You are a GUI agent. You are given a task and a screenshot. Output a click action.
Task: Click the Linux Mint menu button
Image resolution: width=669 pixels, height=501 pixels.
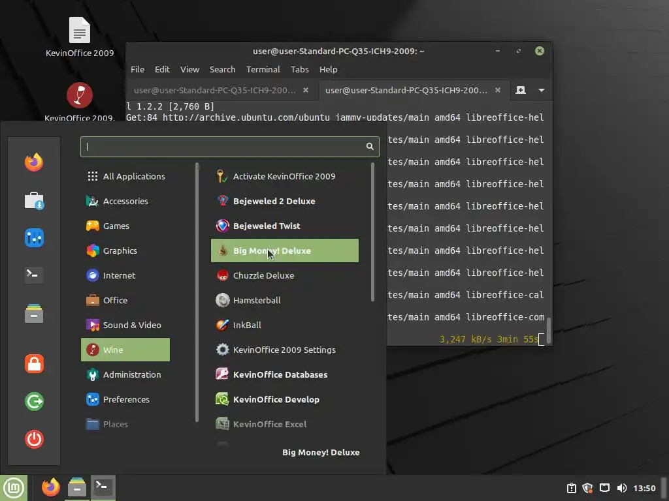[x=14, y=488]
